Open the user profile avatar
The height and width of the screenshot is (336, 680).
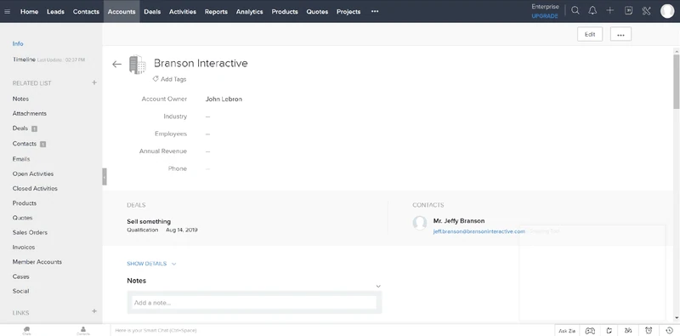pos(667,11)
